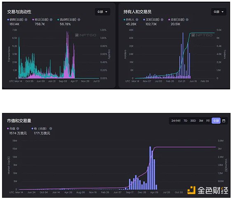Viewport: 233px width, 199px height.
Task: Select the 全部 time range tab
Action: pos(216,121)
